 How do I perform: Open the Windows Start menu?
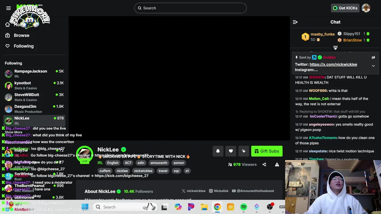coord(85,207)
